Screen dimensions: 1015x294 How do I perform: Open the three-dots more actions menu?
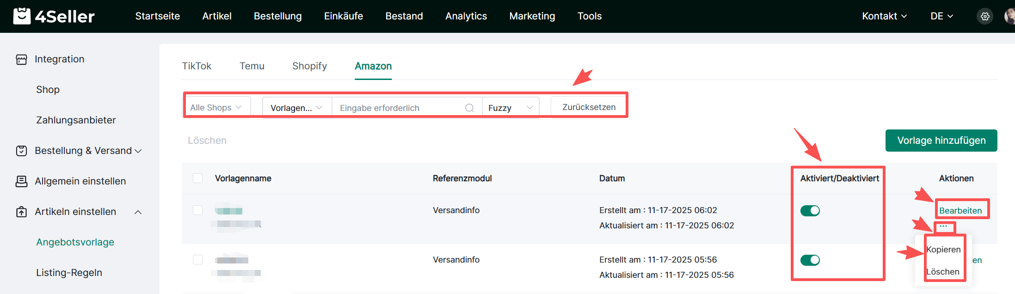pos(943,226)
